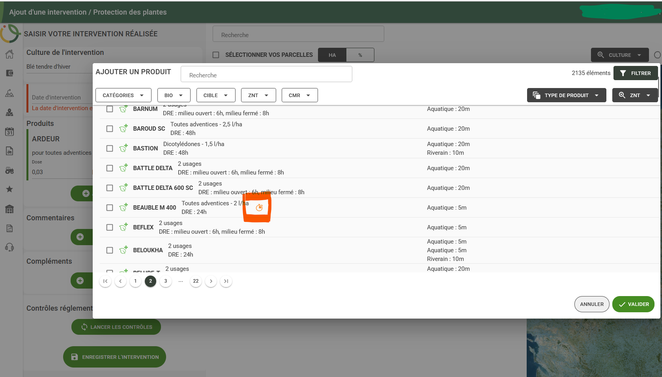Open the wallet icon in sidebar
Screen dimensions: 662x377
pyautogui.click(x=9, y=73)
